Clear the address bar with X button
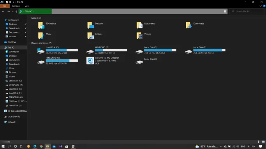Screen dimensions: 266x149 click(225, 12)
